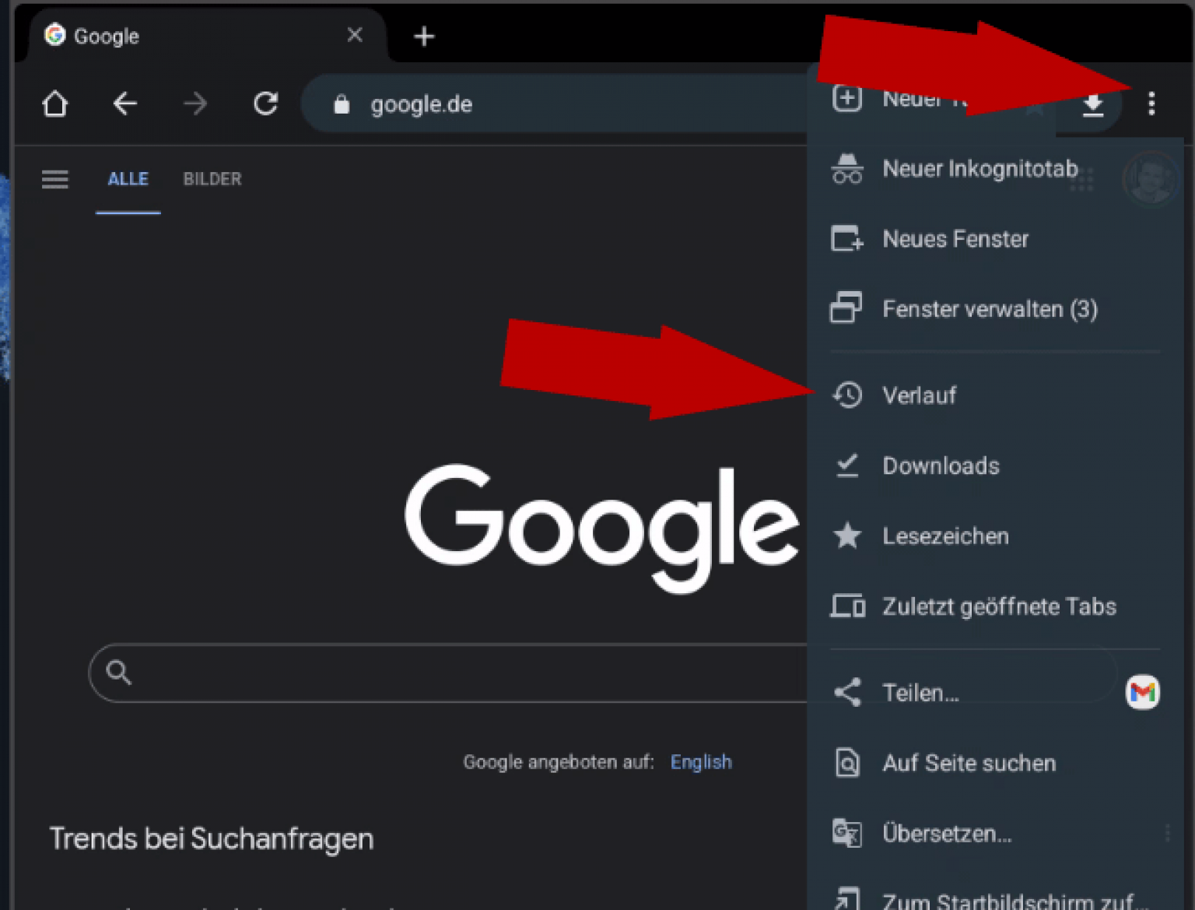Switch Google language to English

pos(701,762)
